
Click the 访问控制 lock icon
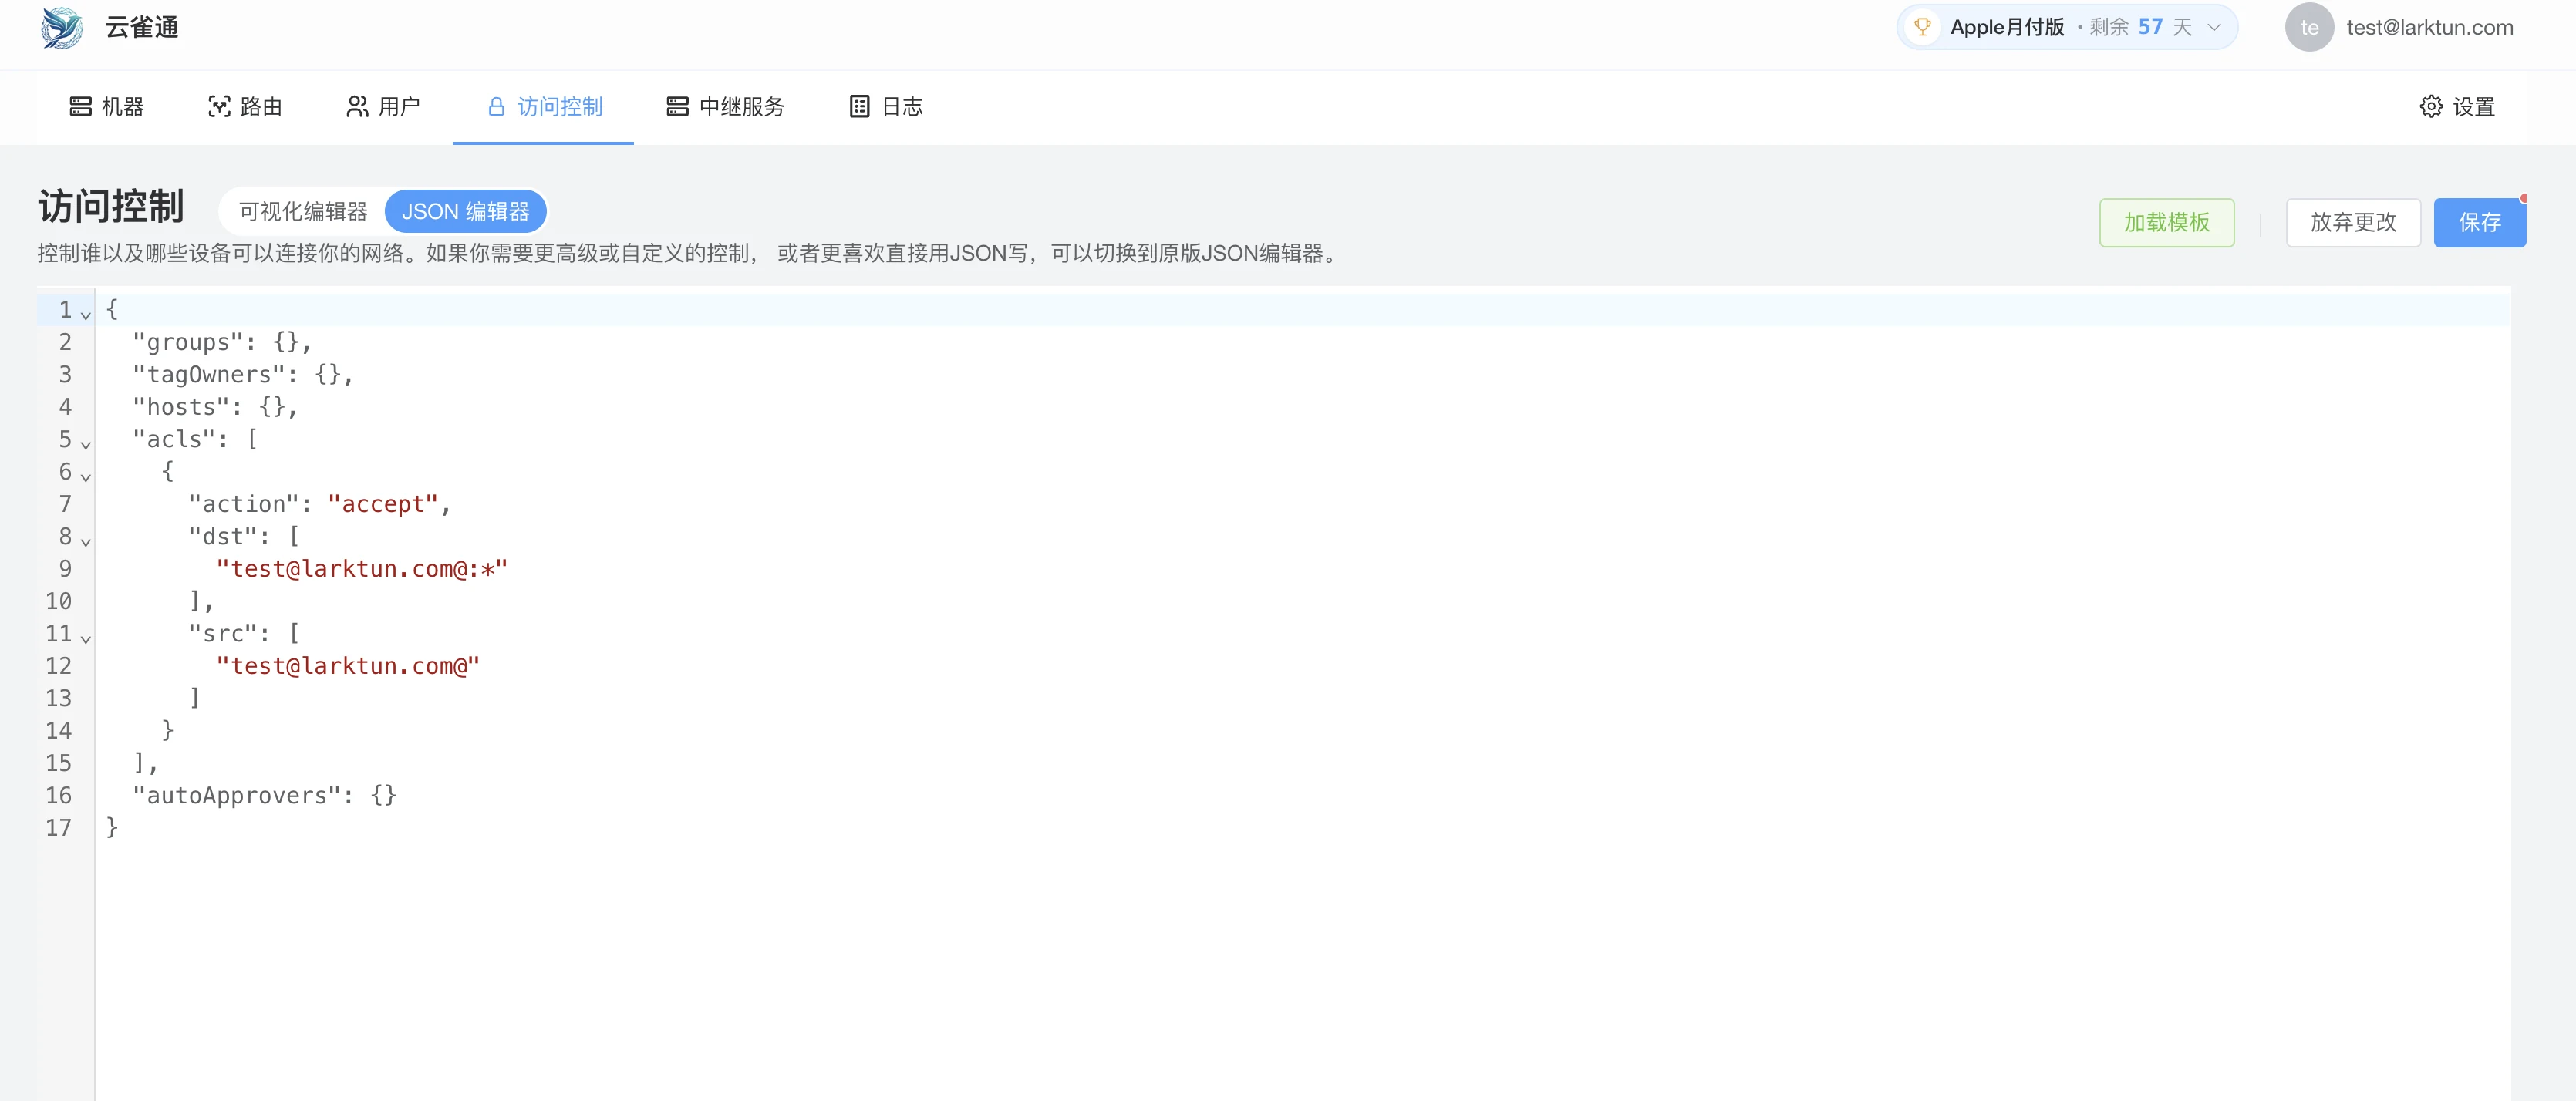pyautogui.click(x=496, y=107)
